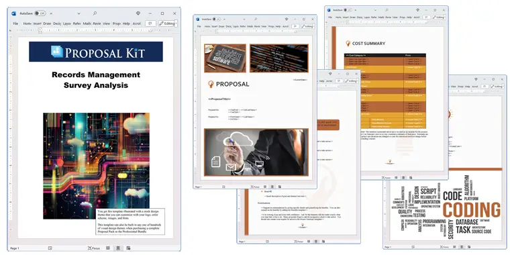Viewport: 510px width, 255px height.
Task: Open Acrobat tab in Records Management window
Action: click(x=136, y=23)
